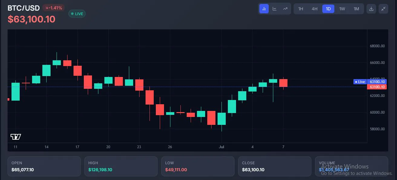The height and width of the screenshot is (180, 397).
Task: Click the 26 date label on time axis
Action: pos(170,147)
